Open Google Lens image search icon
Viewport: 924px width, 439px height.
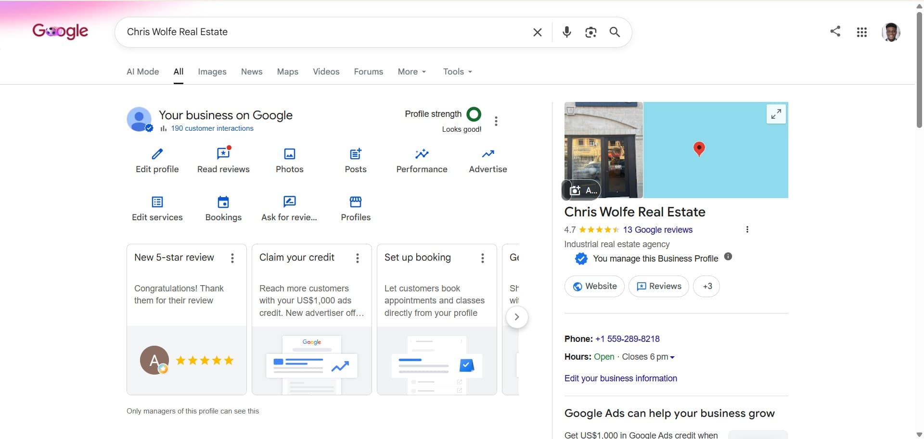[x=591, y=32]
